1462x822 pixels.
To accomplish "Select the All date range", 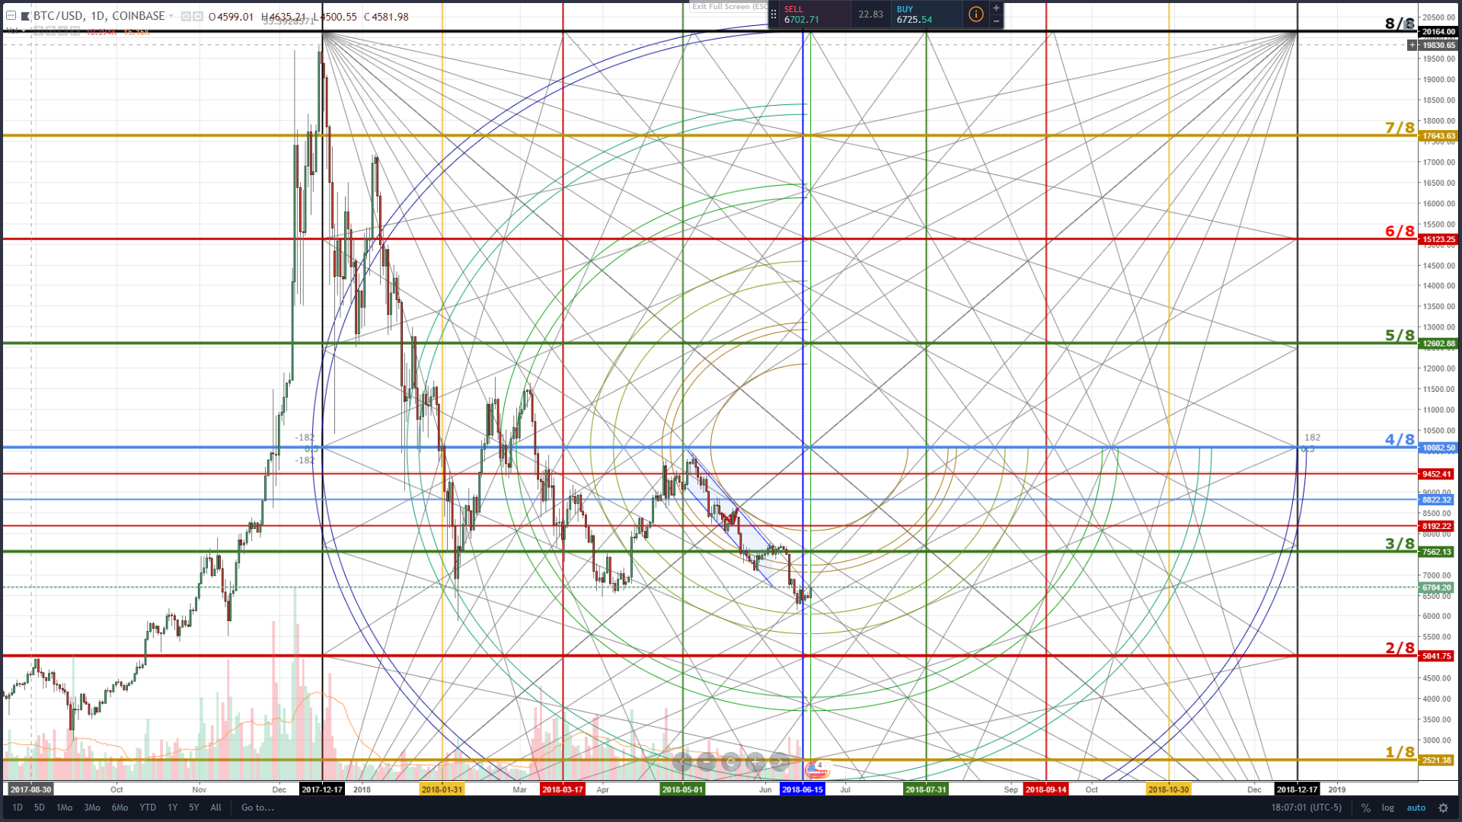I will (216, 808).
